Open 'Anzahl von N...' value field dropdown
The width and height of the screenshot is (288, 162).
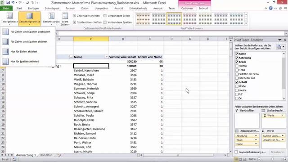click(x=283, y=140)
